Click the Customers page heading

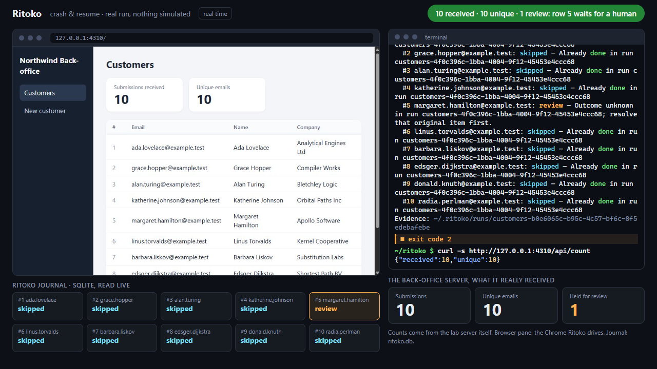click(x=130, y=65)
